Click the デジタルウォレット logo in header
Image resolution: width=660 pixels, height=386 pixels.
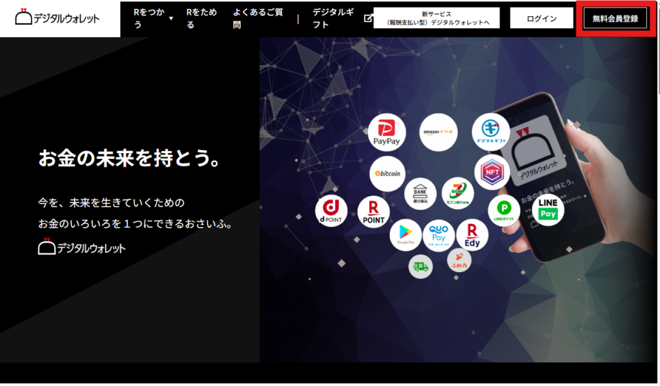tap(57, 17)
